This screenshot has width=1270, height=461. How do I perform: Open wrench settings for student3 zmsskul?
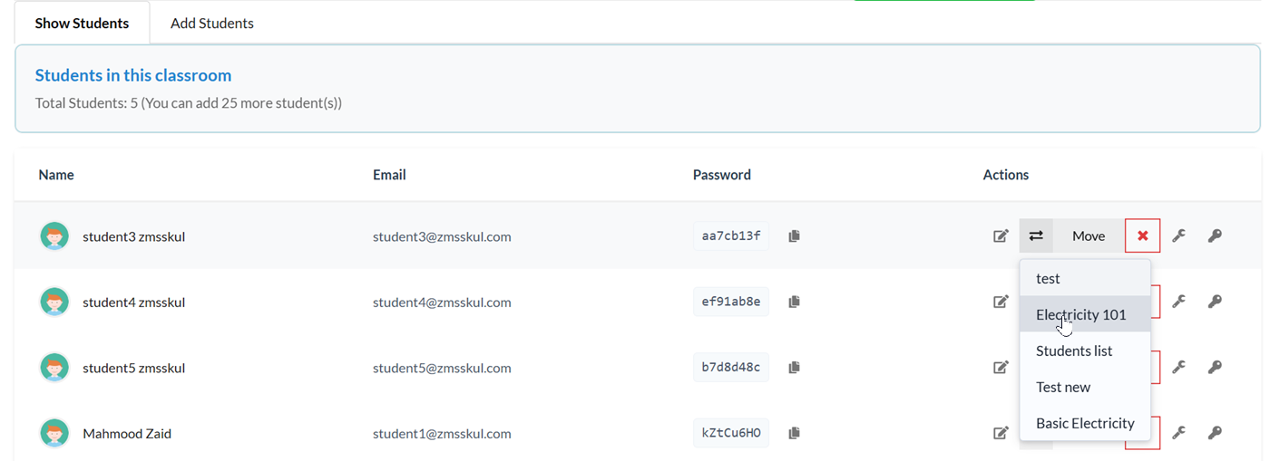click(x=1178, y=236)
